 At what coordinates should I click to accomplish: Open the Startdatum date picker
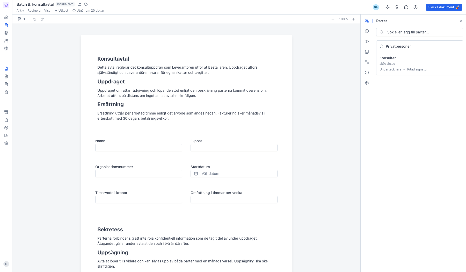point(234,174)
